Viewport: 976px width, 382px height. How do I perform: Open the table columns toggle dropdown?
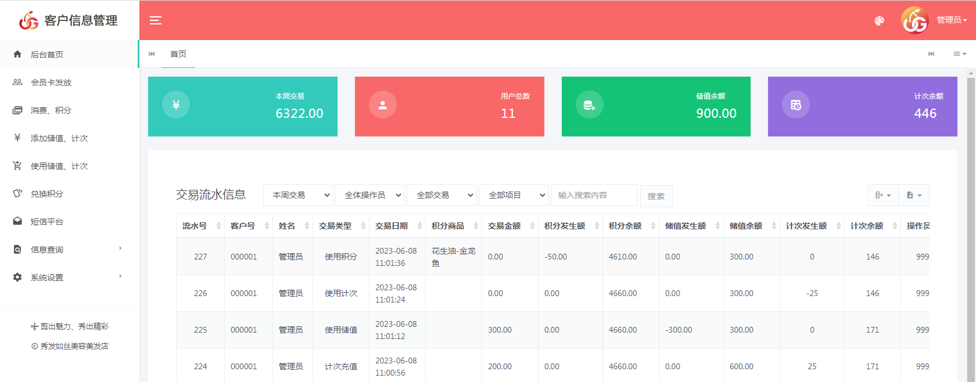(883, 195)
